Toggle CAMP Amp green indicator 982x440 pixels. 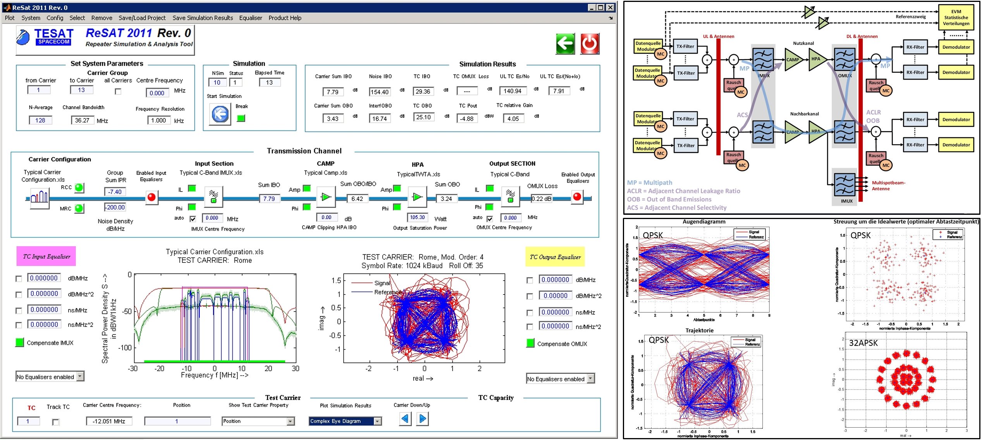[x=306, y=188]
